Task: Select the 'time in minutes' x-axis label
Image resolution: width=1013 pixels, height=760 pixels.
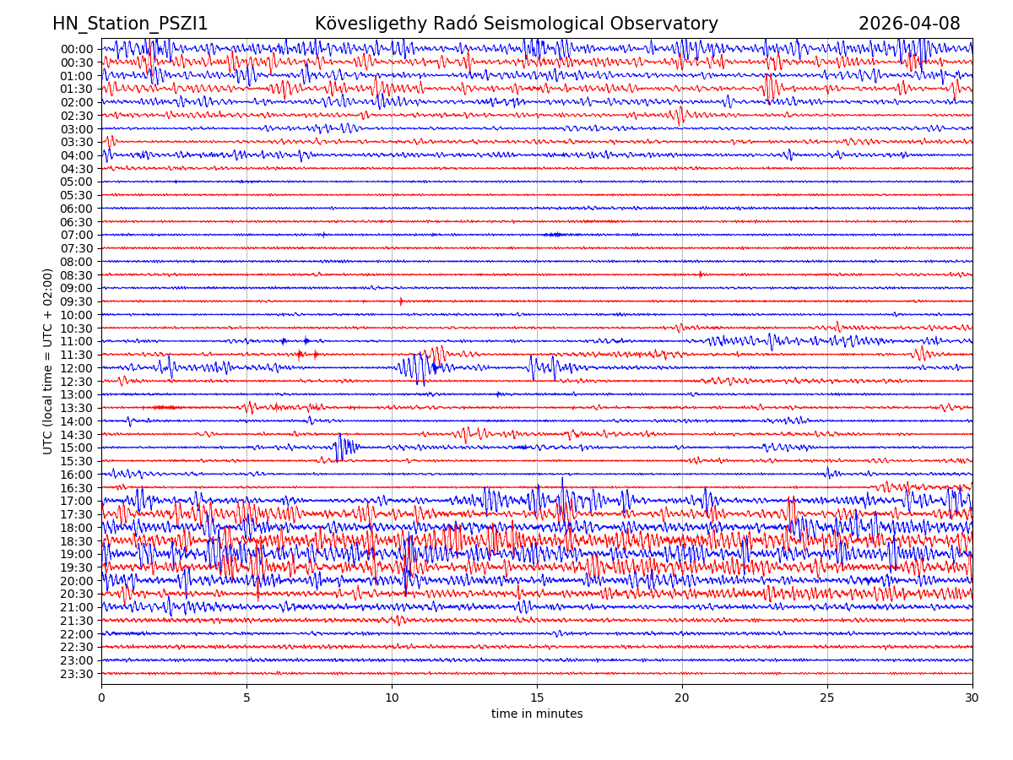Action: 537,714
